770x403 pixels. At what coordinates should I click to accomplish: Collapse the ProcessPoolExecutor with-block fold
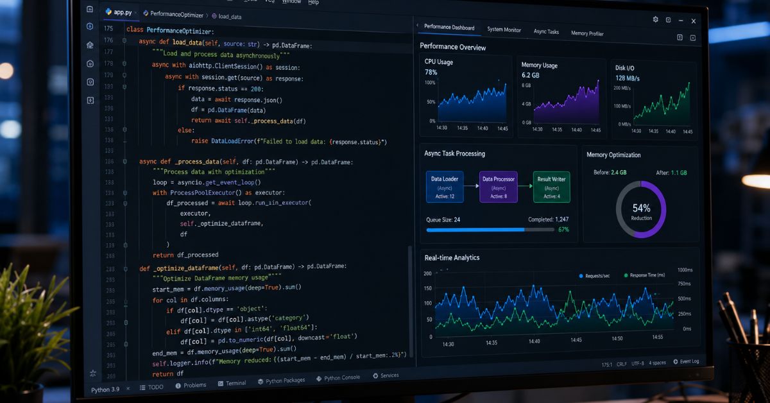pos(126,193)
